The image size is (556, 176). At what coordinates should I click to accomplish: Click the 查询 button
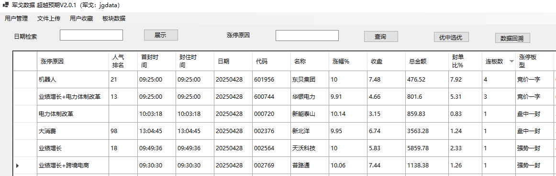tap(381, 36)
